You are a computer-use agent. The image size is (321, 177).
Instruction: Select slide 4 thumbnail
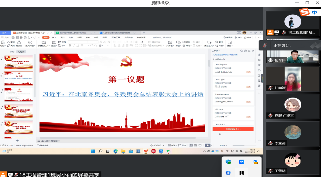[18, 111]
